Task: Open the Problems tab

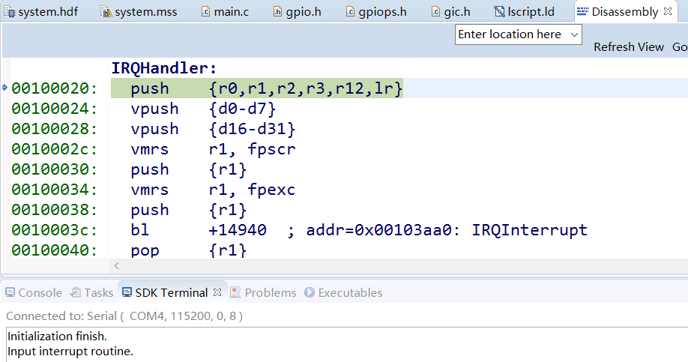Action: point(263,292)
